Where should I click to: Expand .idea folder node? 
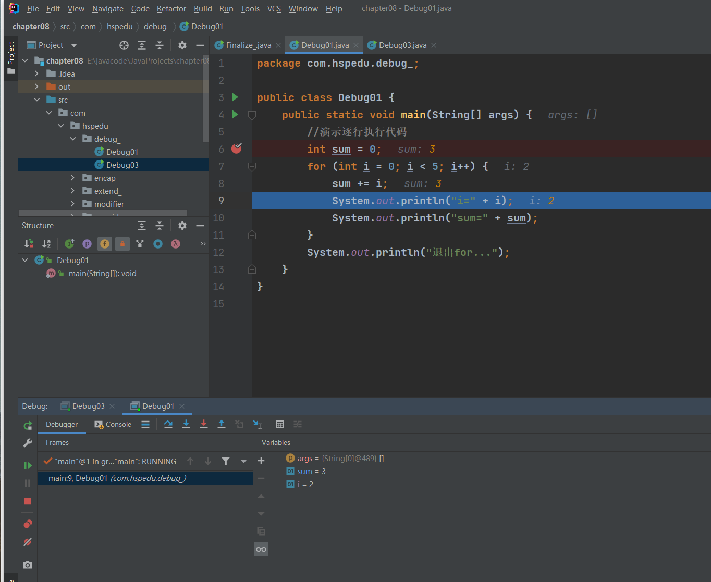(x=36, y=73)
